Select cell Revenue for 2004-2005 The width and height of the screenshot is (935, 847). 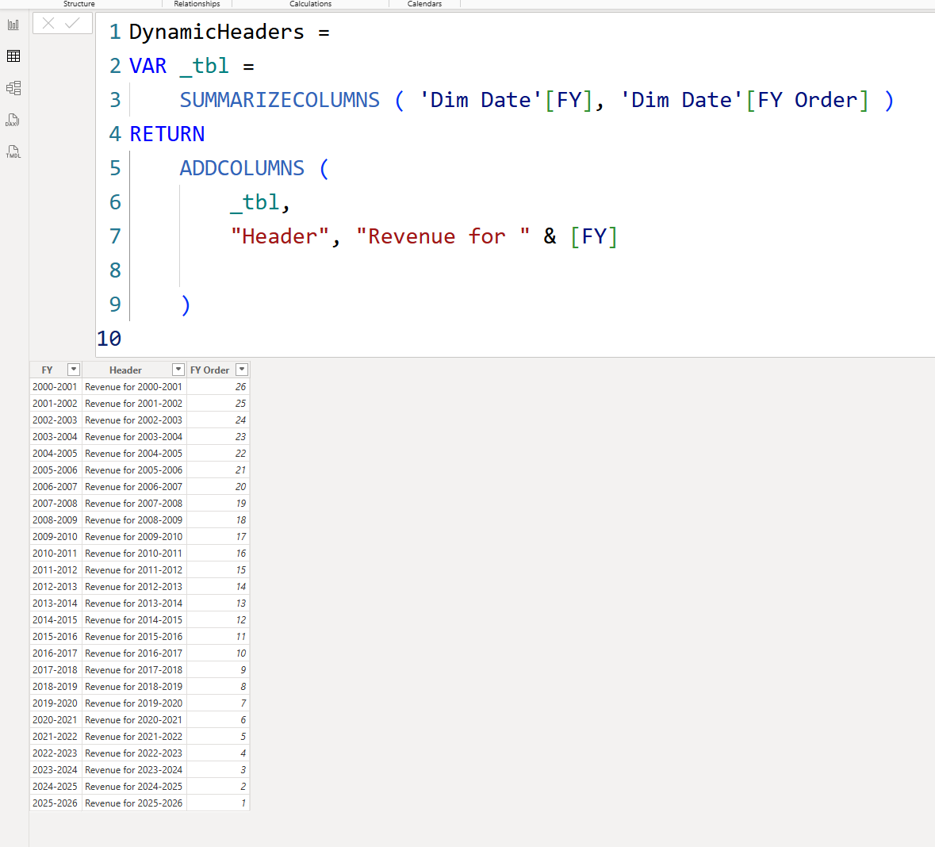coord(134,454)
